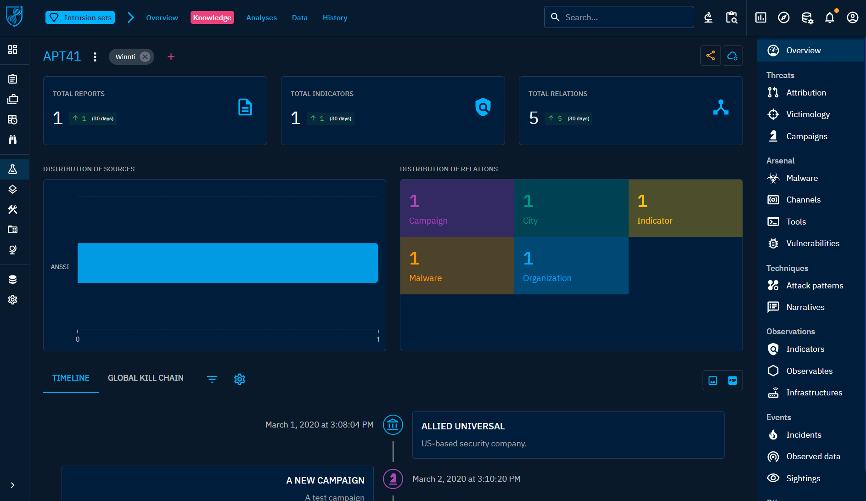Open the compass Investigations icon in top bar
The image size is (866, 501).
click(x=783, y=18)
